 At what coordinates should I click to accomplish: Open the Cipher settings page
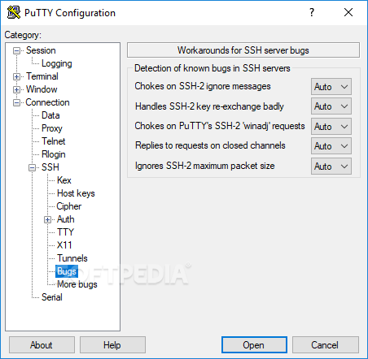point(69,206)
